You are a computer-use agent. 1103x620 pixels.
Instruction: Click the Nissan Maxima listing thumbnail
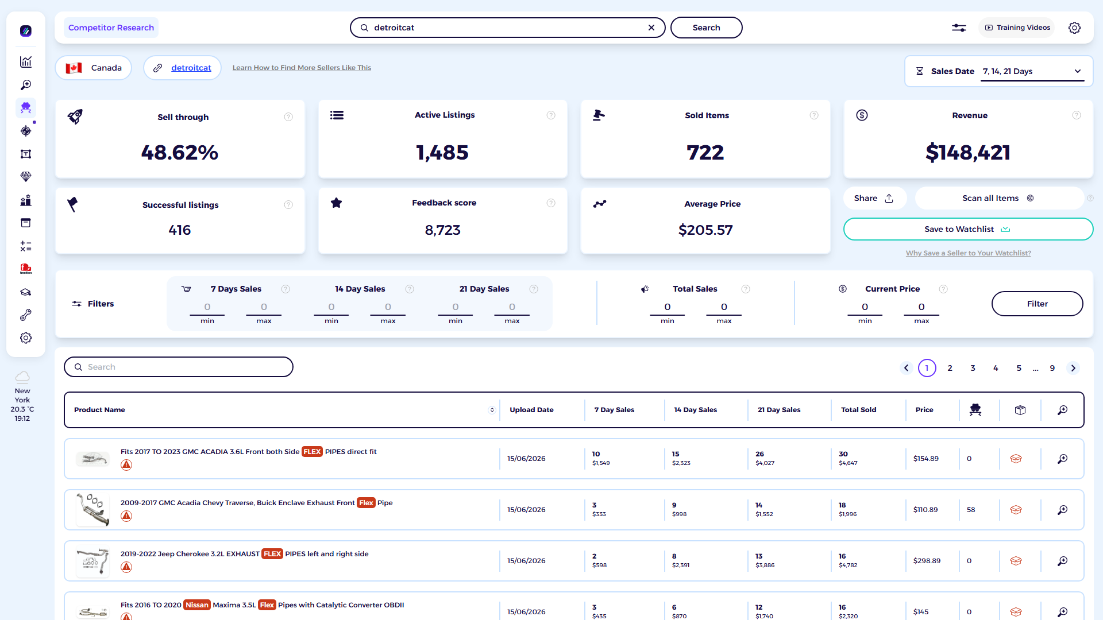click(x=92, y=612)
